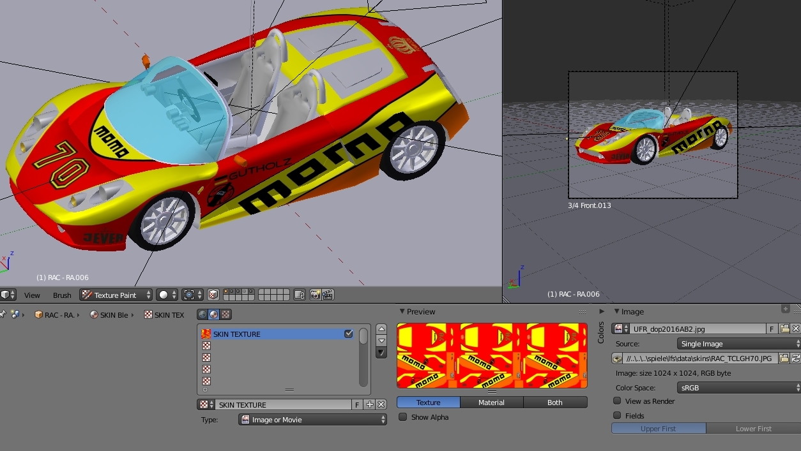
Task: Move texture slot down with arrow button
Action: coord(381,341)
